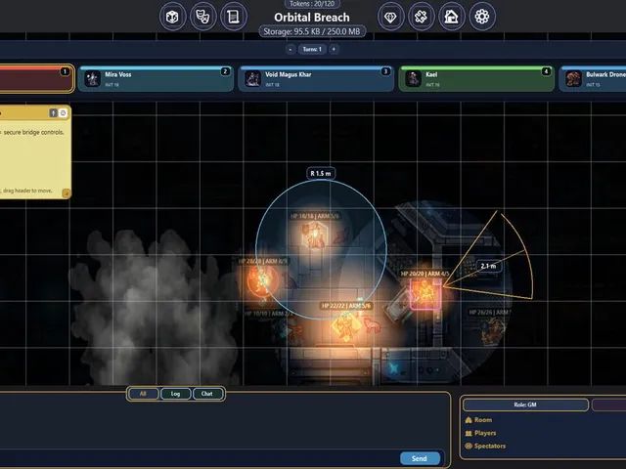The image size is (626, 469).
Task: Click the Turn: 1 counter
Action: [312, 50]
